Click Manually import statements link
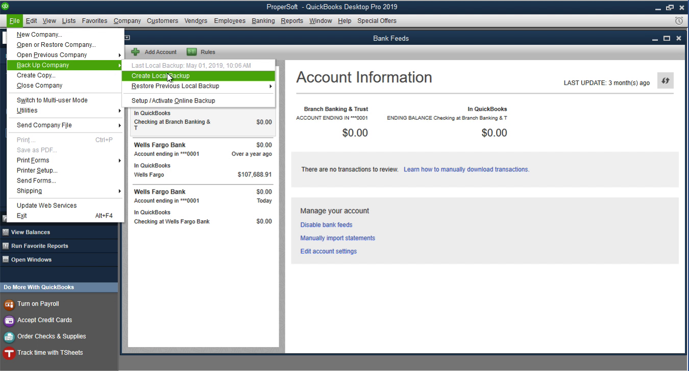Viewport: 689px width, 371px height. (337, 238)
